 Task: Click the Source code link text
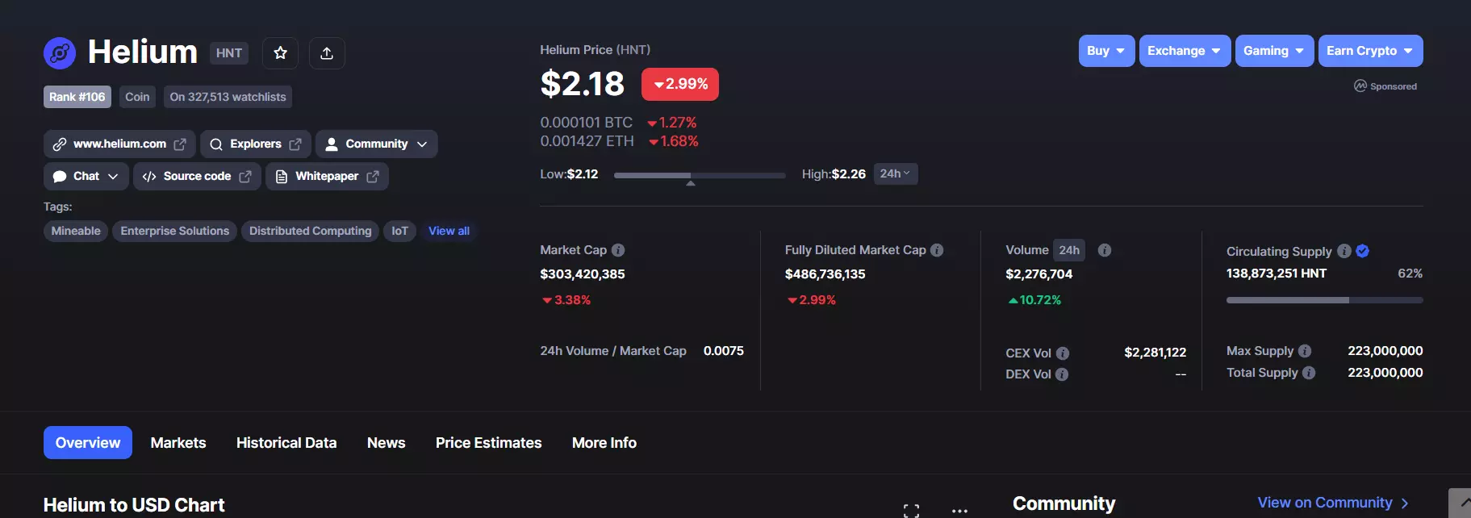197,177
